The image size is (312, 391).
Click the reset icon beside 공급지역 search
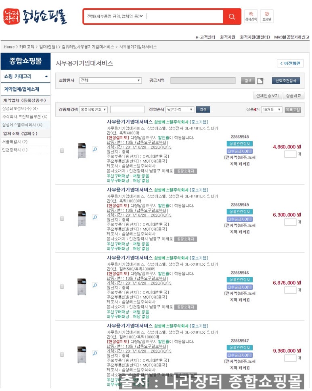(x=260, y=81)
